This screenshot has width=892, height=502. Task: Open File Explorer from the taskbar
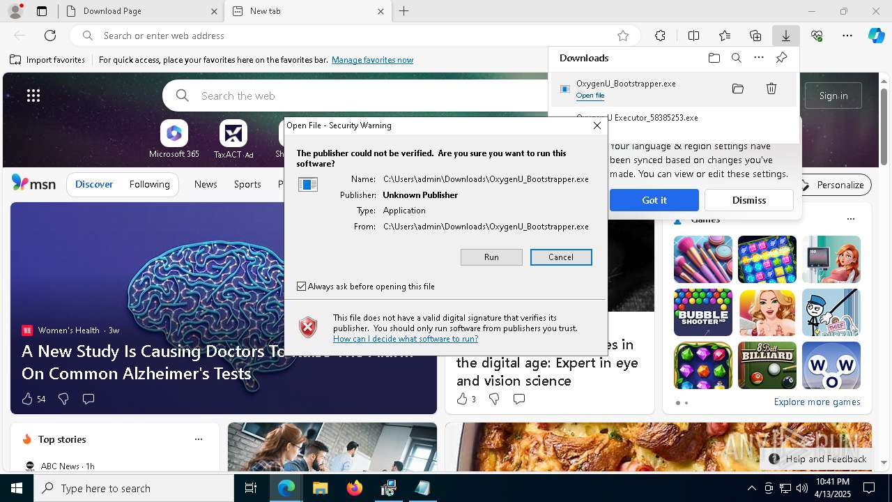[320, 488]
